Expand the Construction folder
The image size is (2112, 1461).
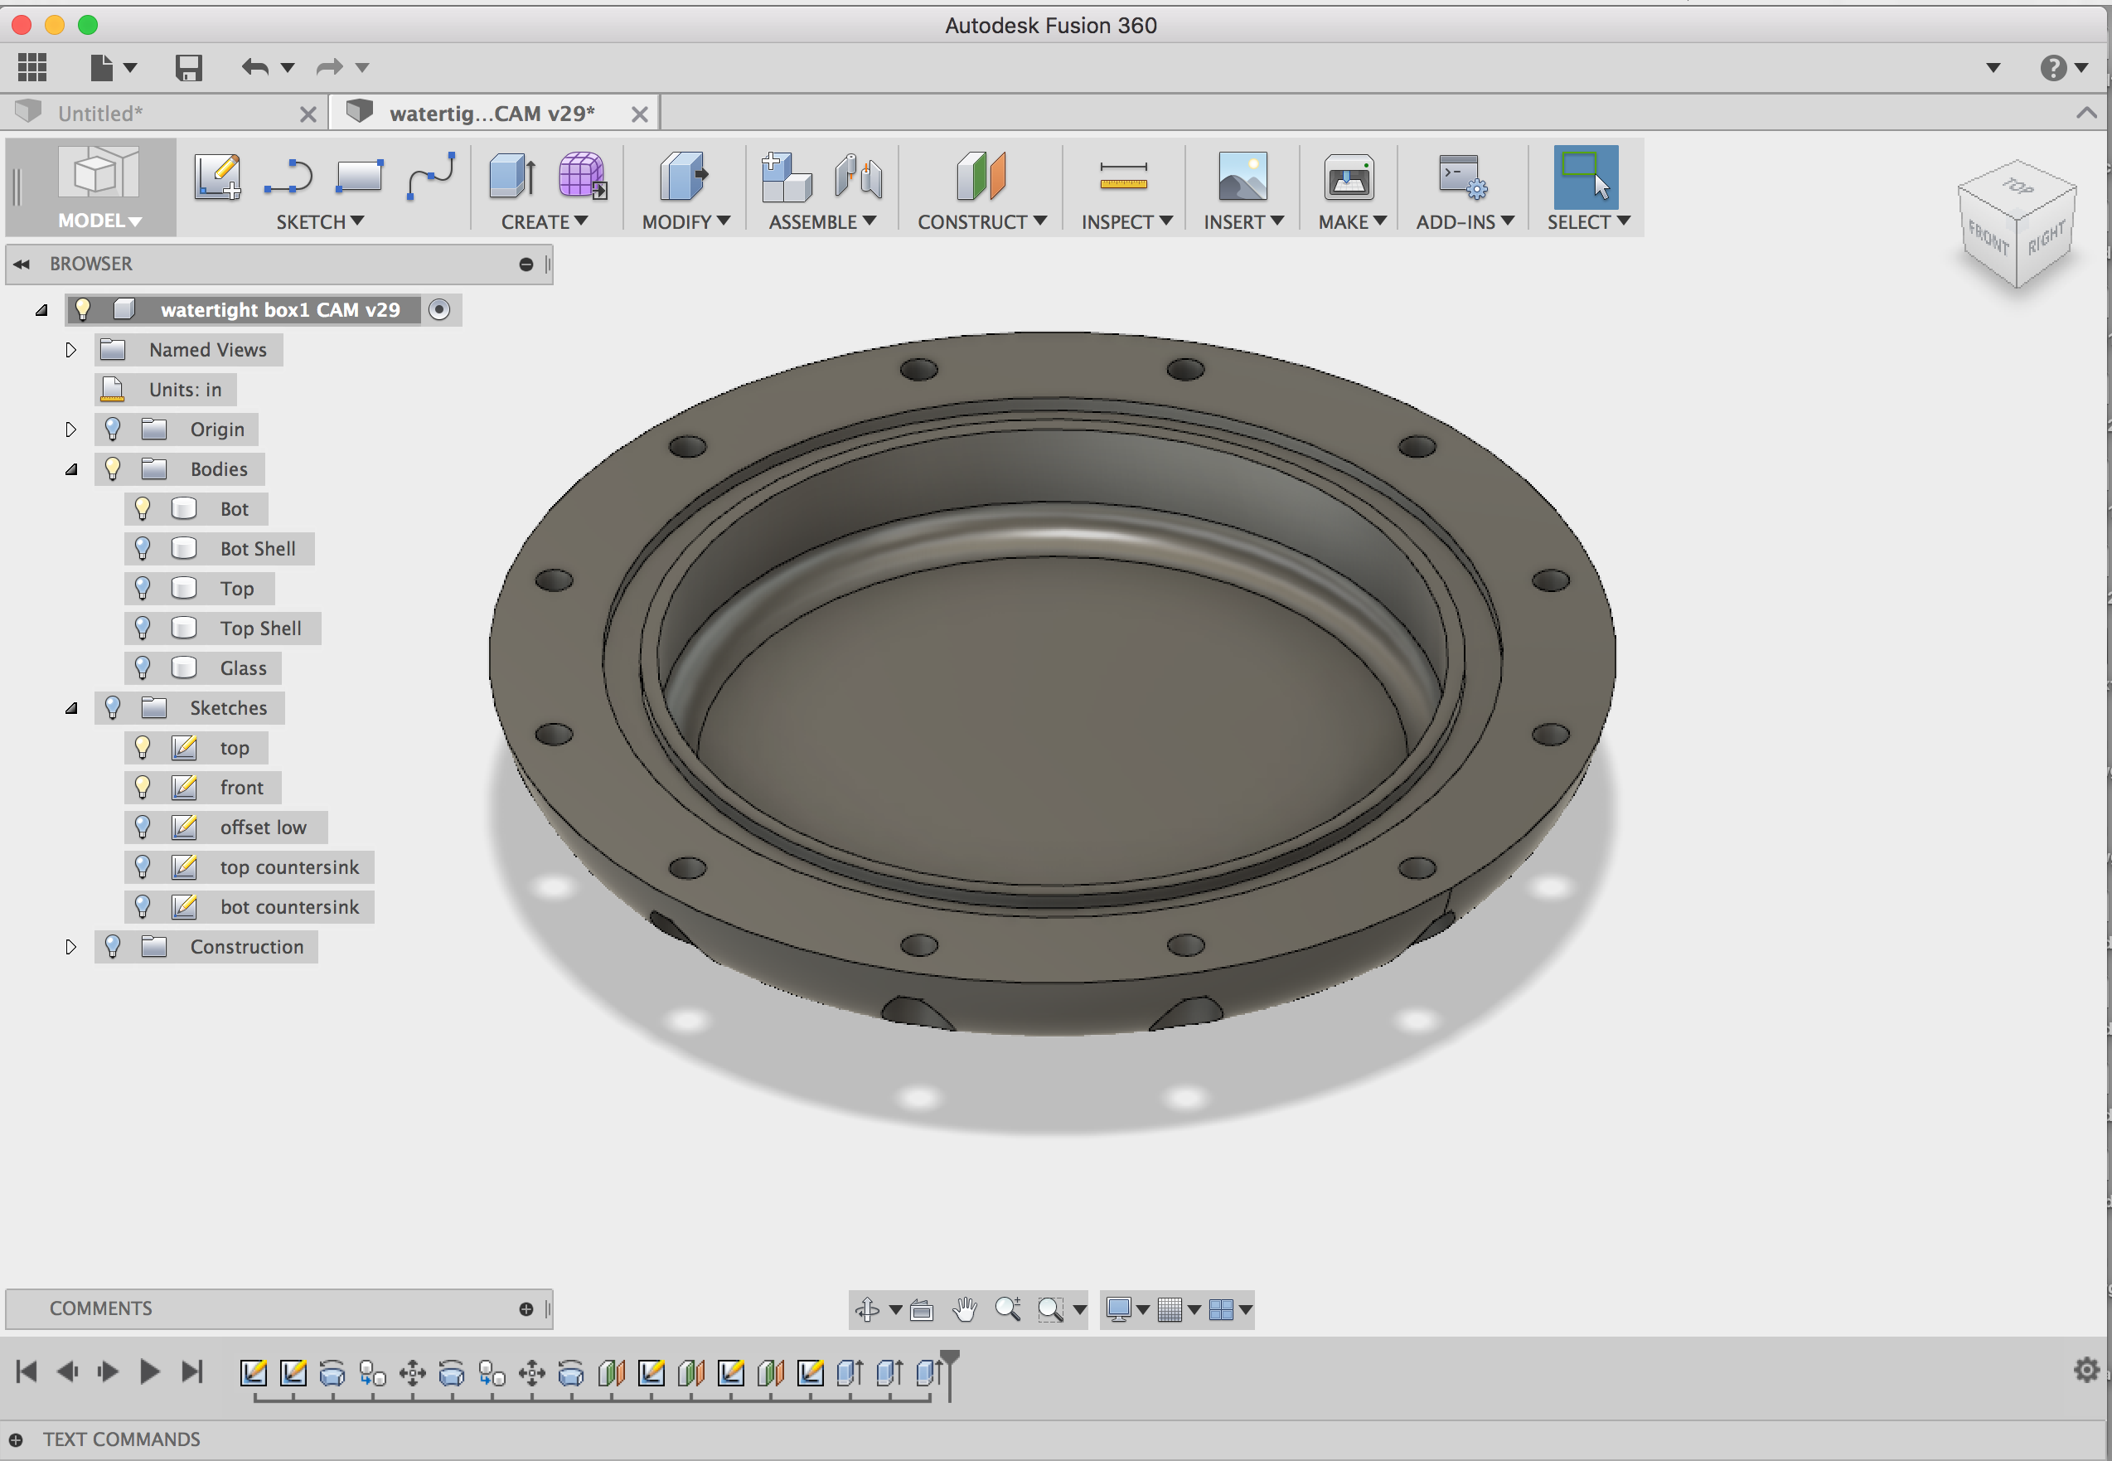(x=69, y=947)
